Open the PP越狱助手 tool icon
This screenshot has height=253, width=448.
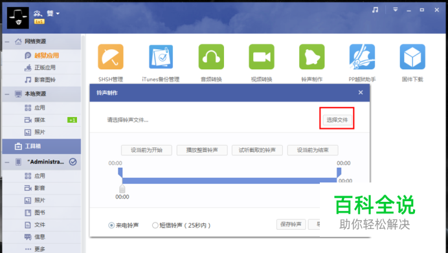[x=362, y=57]
